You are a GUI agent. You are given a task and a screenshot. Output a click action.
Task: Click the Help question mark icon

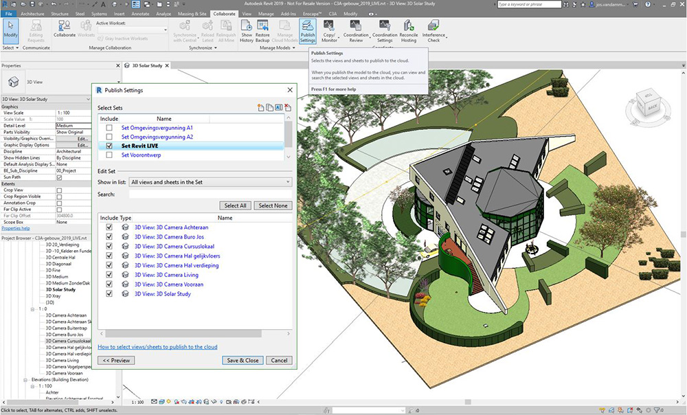[648, 4]
